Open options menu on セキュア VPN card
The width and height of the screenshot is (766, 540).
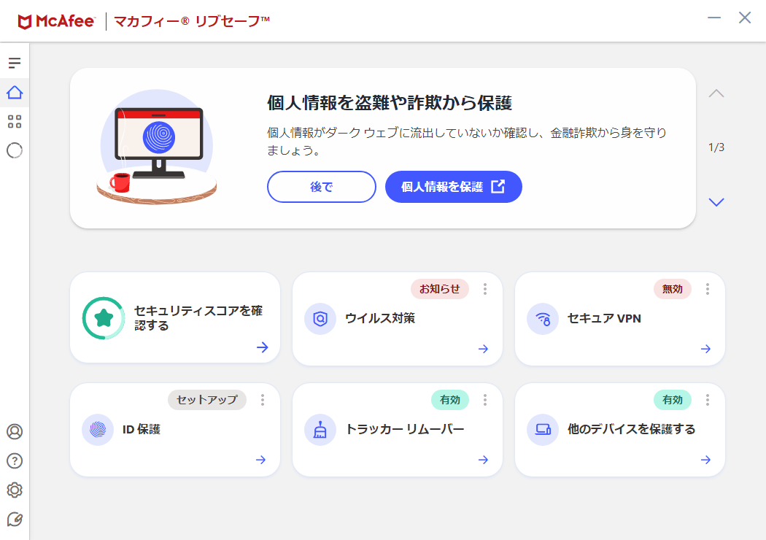[x=708, y=289]
